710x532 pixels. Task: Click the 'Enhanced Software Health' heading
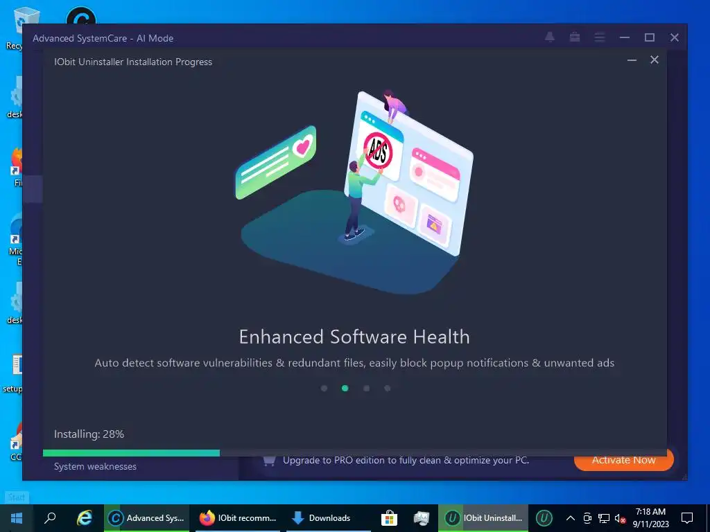click(354, 337)
